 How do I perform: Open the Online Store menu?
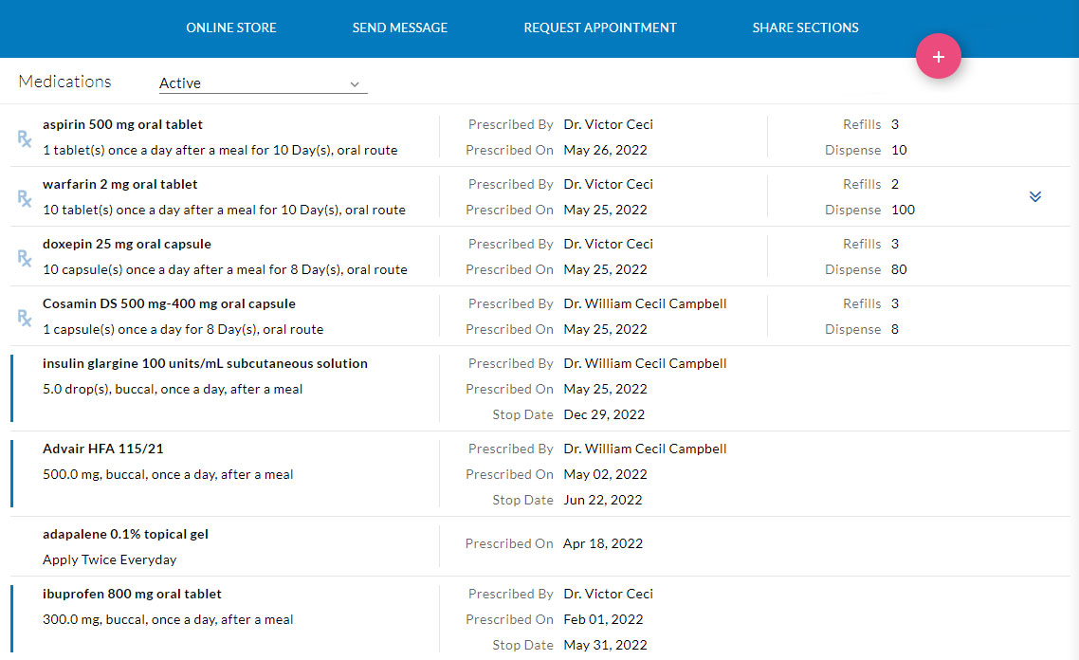coord(231,27)
